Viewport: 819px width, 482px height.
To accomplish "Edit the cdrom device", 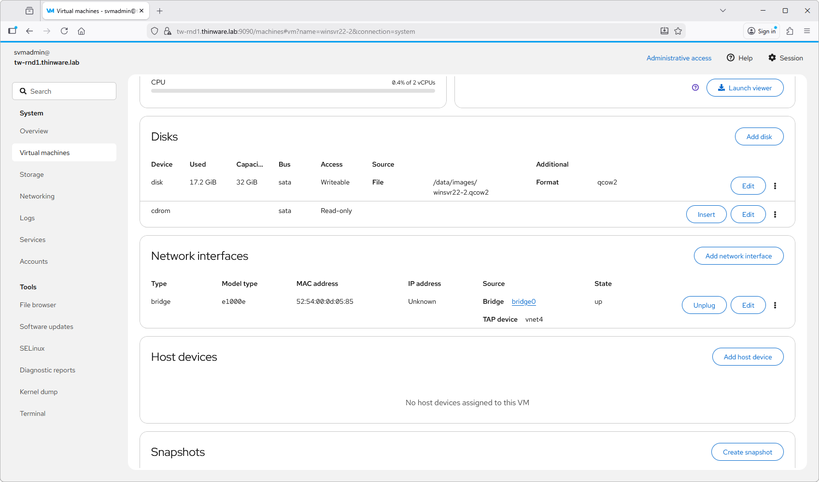I will coord(748,214).
